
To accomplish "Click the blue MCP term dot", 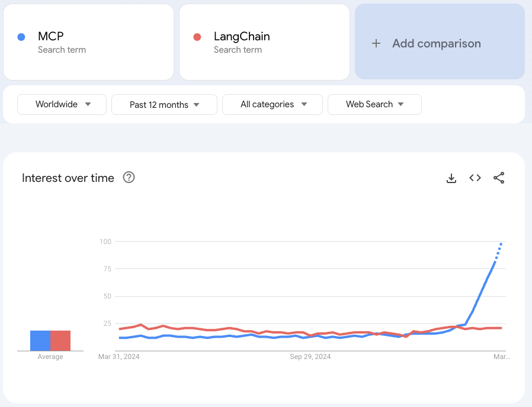I will (x=21, y=37).
